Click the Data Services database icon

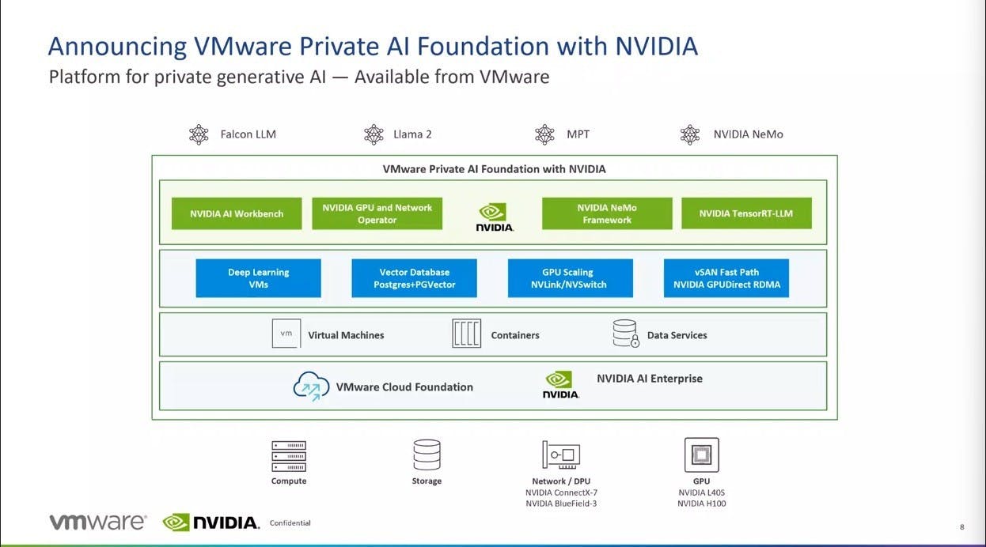[x=626, y=334]
